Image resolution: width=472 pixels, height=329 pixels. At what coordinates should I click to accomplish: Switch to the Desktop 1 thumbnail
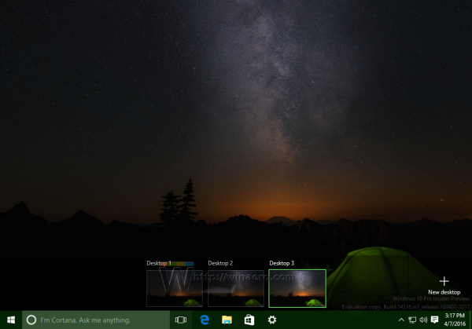pos(175,288)
